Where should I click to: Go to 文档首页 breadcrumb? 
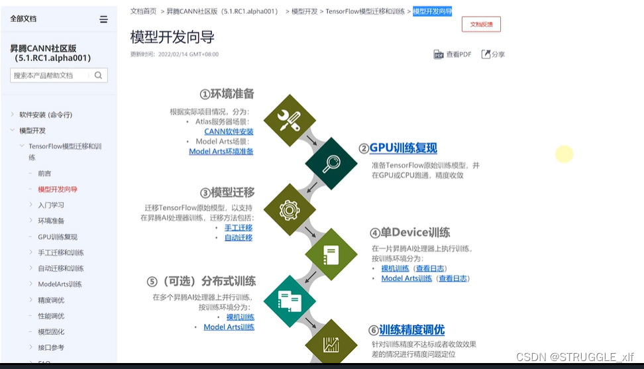pyautogui.click(x=143, y=11)
